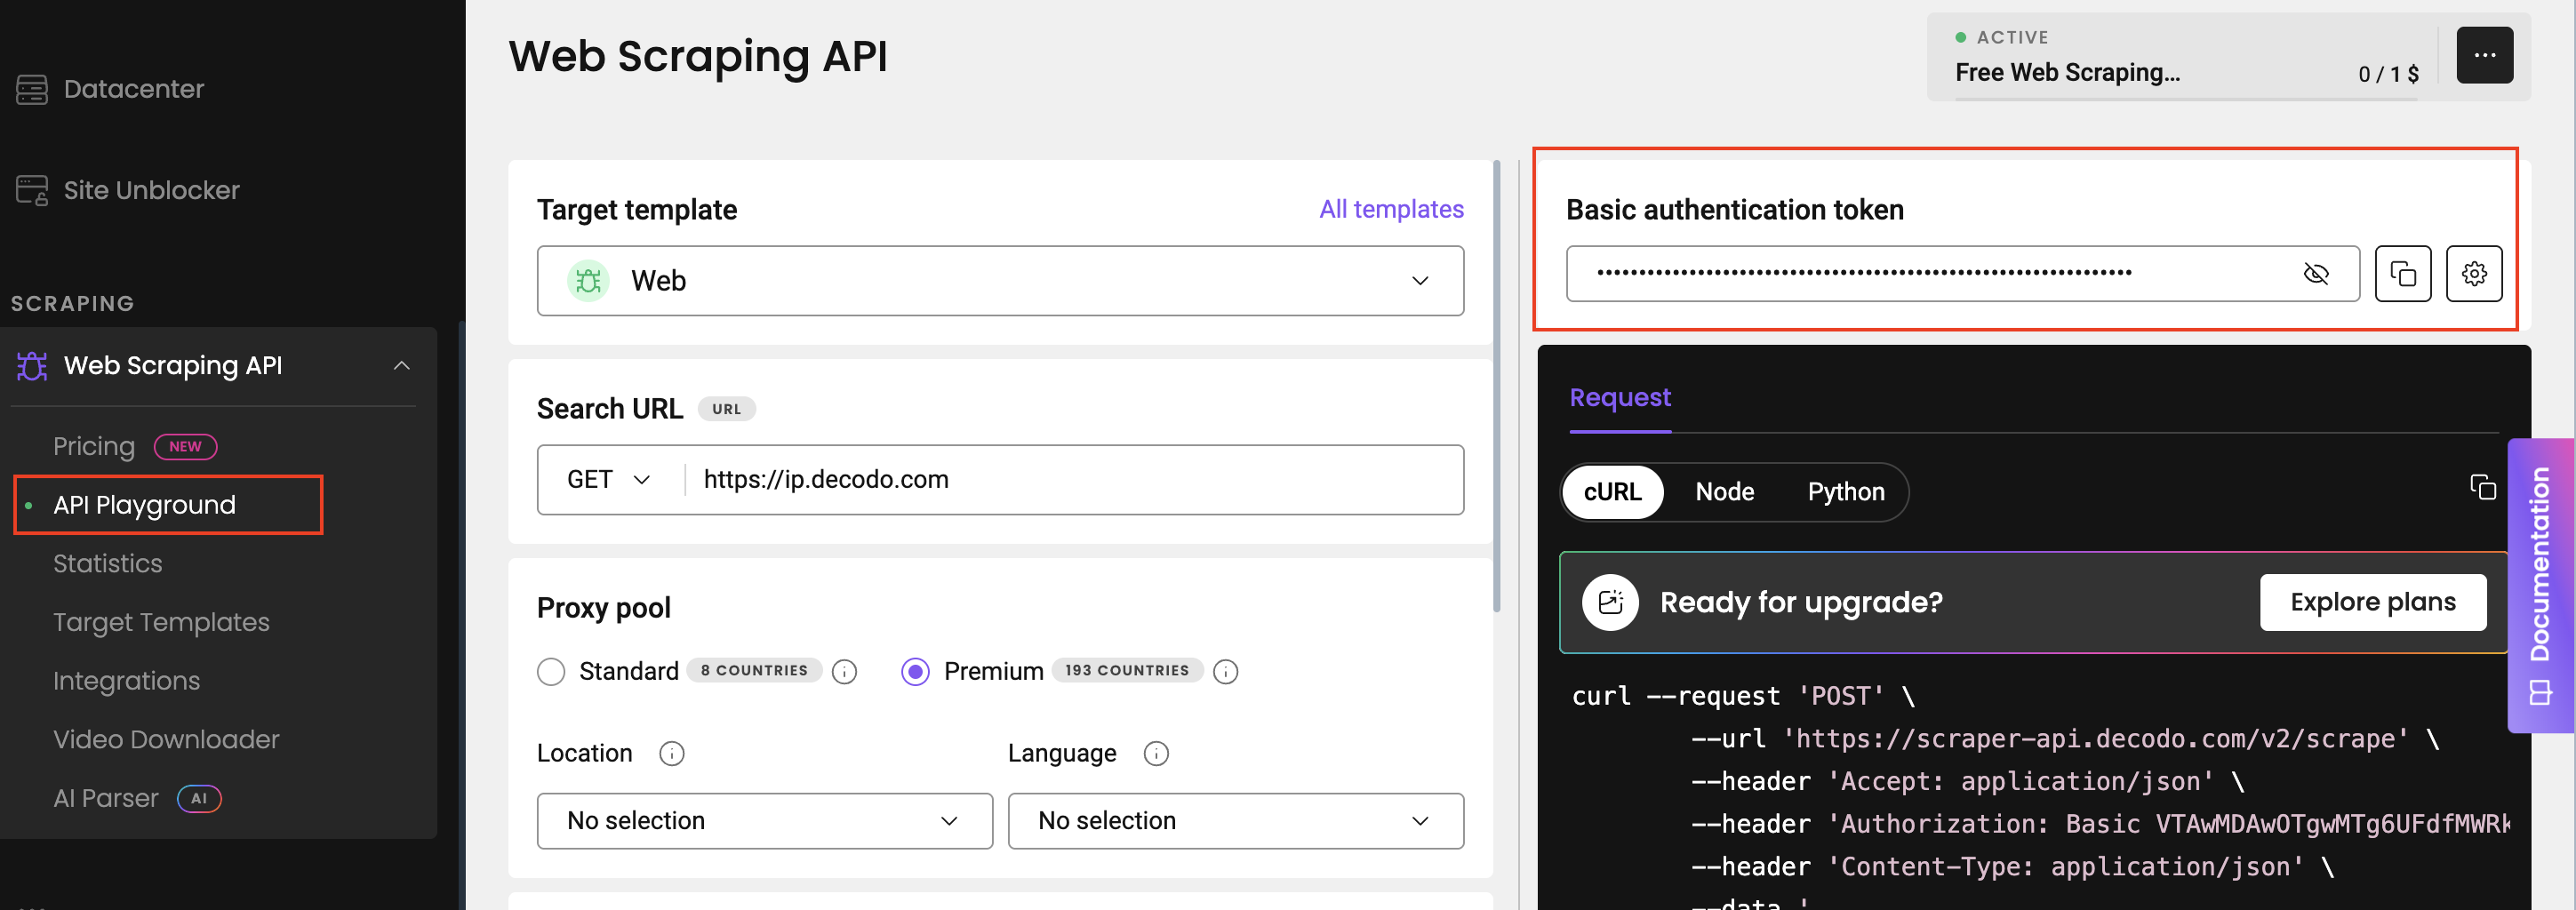Click the 0 / 1 $ usage text

pyautogui.click(x=2388, y=74)
